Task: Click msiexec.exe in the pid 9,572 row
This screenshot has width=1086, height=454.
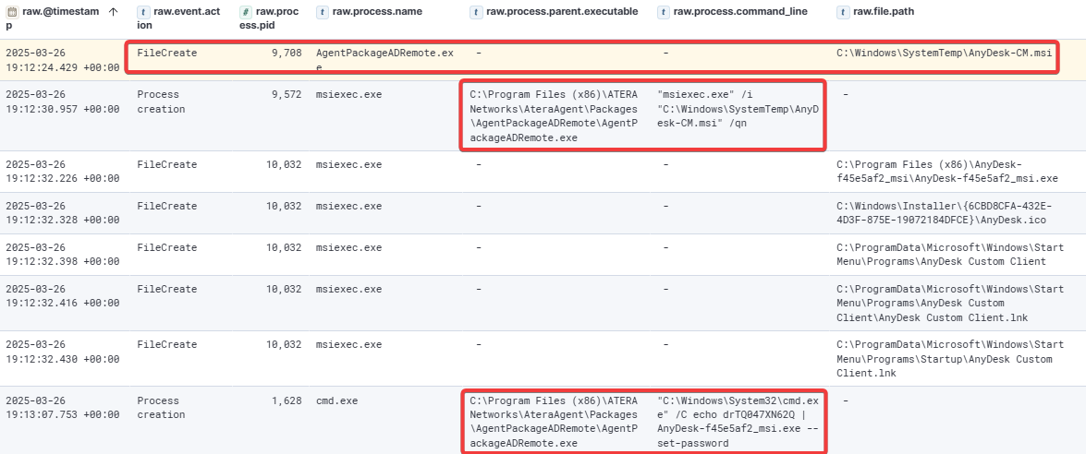Action: click(348, 95)
